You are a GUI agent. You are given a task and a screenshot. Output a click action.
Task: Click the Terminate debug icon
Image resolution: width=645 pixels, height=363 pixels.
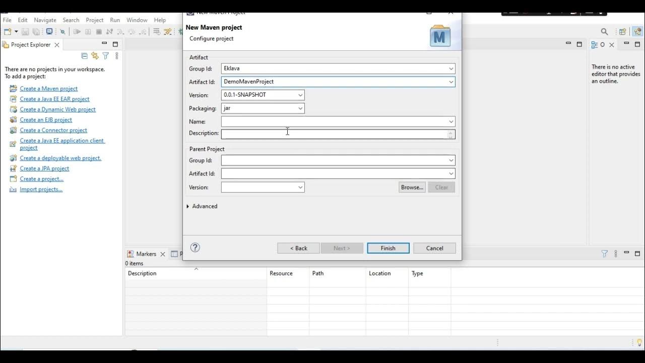click(99, 32)
